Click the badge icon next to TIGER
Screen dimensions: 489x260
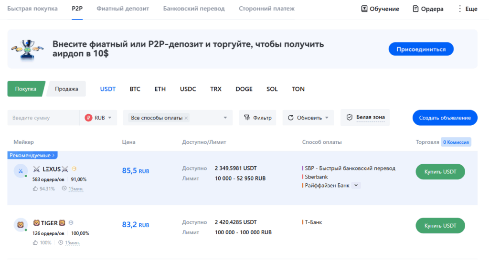point(71,223)
